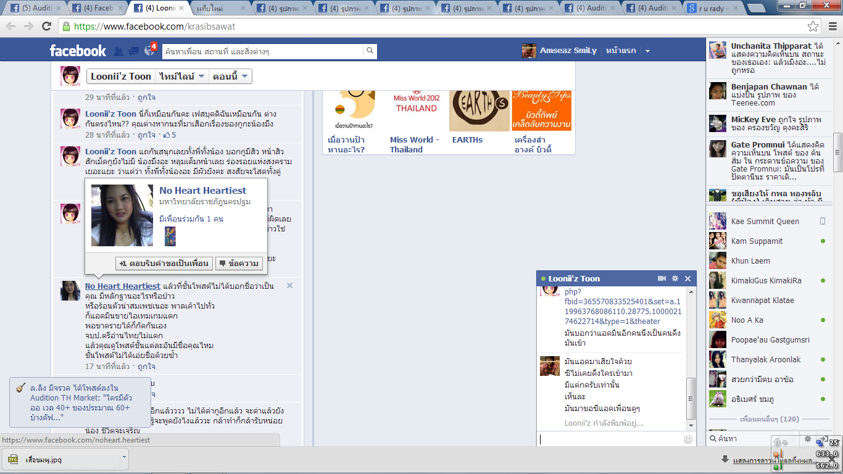Open Unchanita Thipparat in the ticker
The image size is (843, 474).
click(x=771, y=46)
